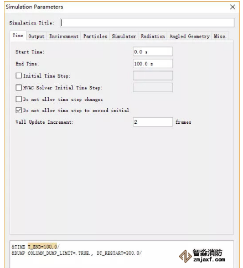Click the Start Time input field
The image size is (243, 268).
click(153, 52)
